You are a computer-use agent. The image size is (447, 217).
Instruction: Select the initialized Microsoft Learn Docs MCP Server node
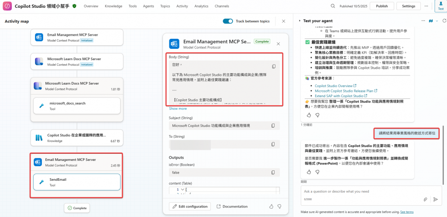pyautogui.click(x=77, y=61)
